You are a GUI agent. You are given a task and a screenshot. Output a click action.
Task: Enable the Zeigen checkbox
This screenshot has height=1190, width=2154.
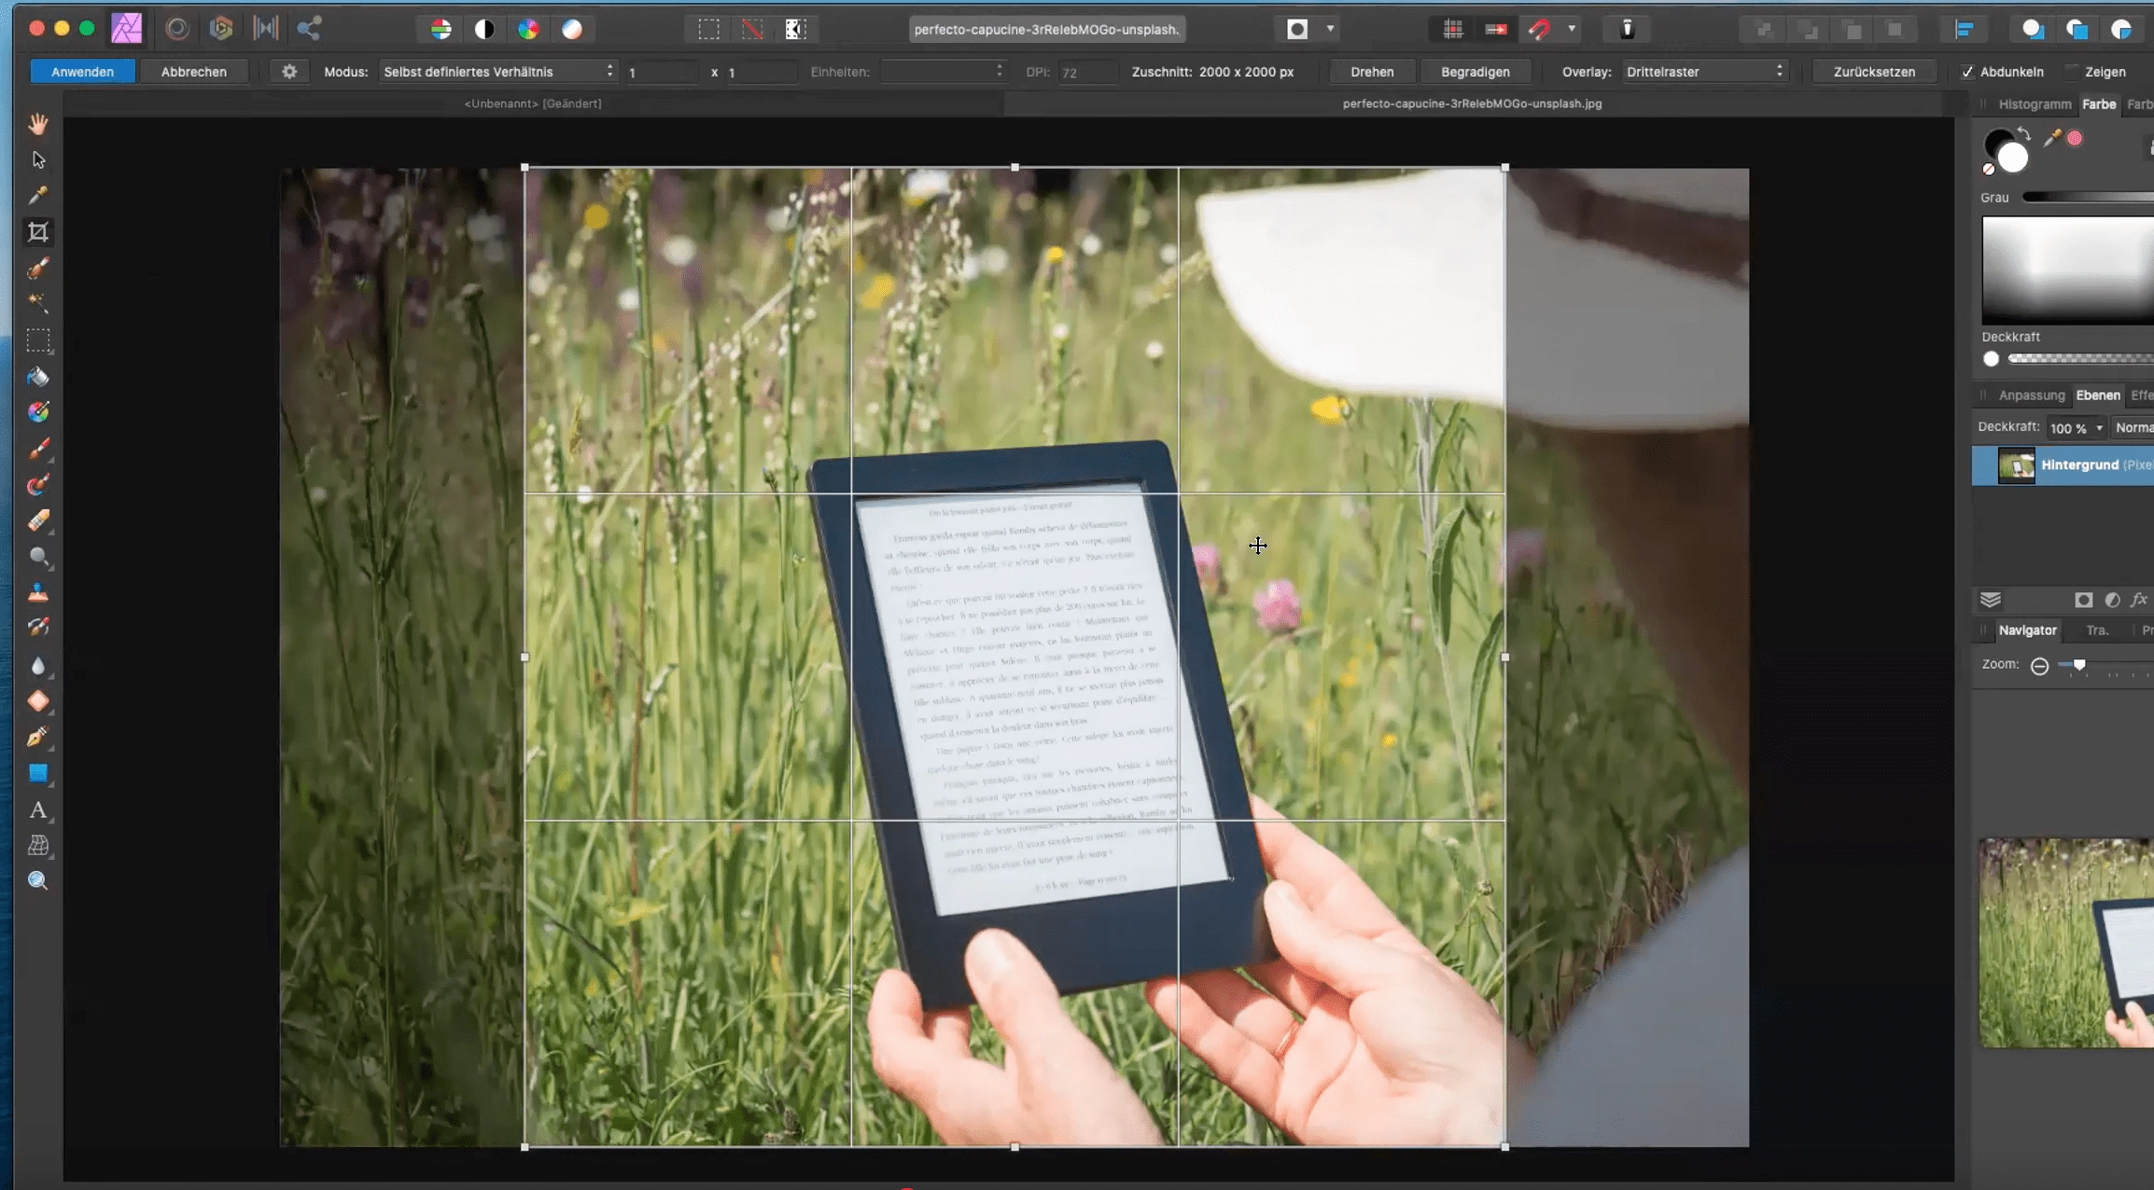[2073, 72]
